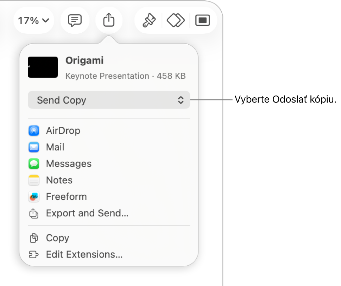Open the Format paintbrush inspector

tap(149, 20)
